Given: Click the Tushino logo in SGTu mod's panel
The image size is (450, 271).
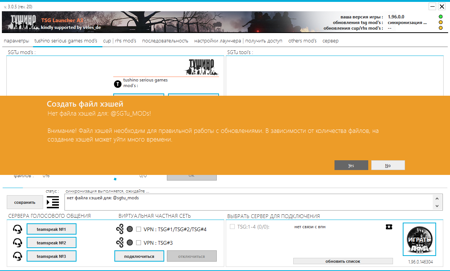Looking at the screenshot, I should (x=201, y=67).
